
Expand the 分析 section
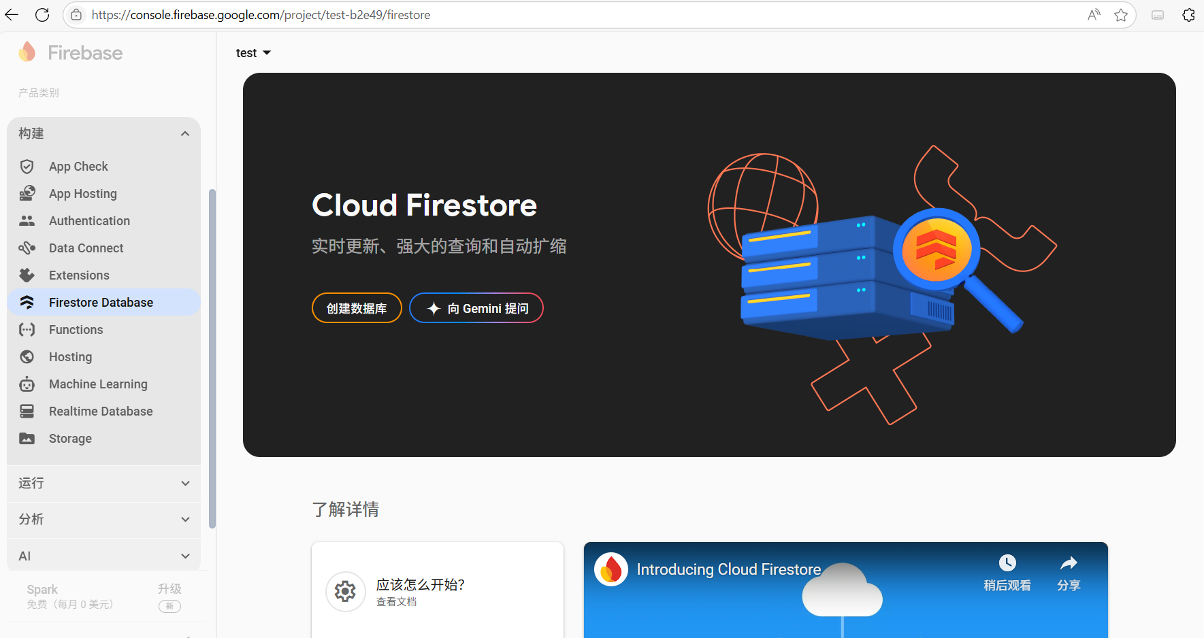[184, 520]
